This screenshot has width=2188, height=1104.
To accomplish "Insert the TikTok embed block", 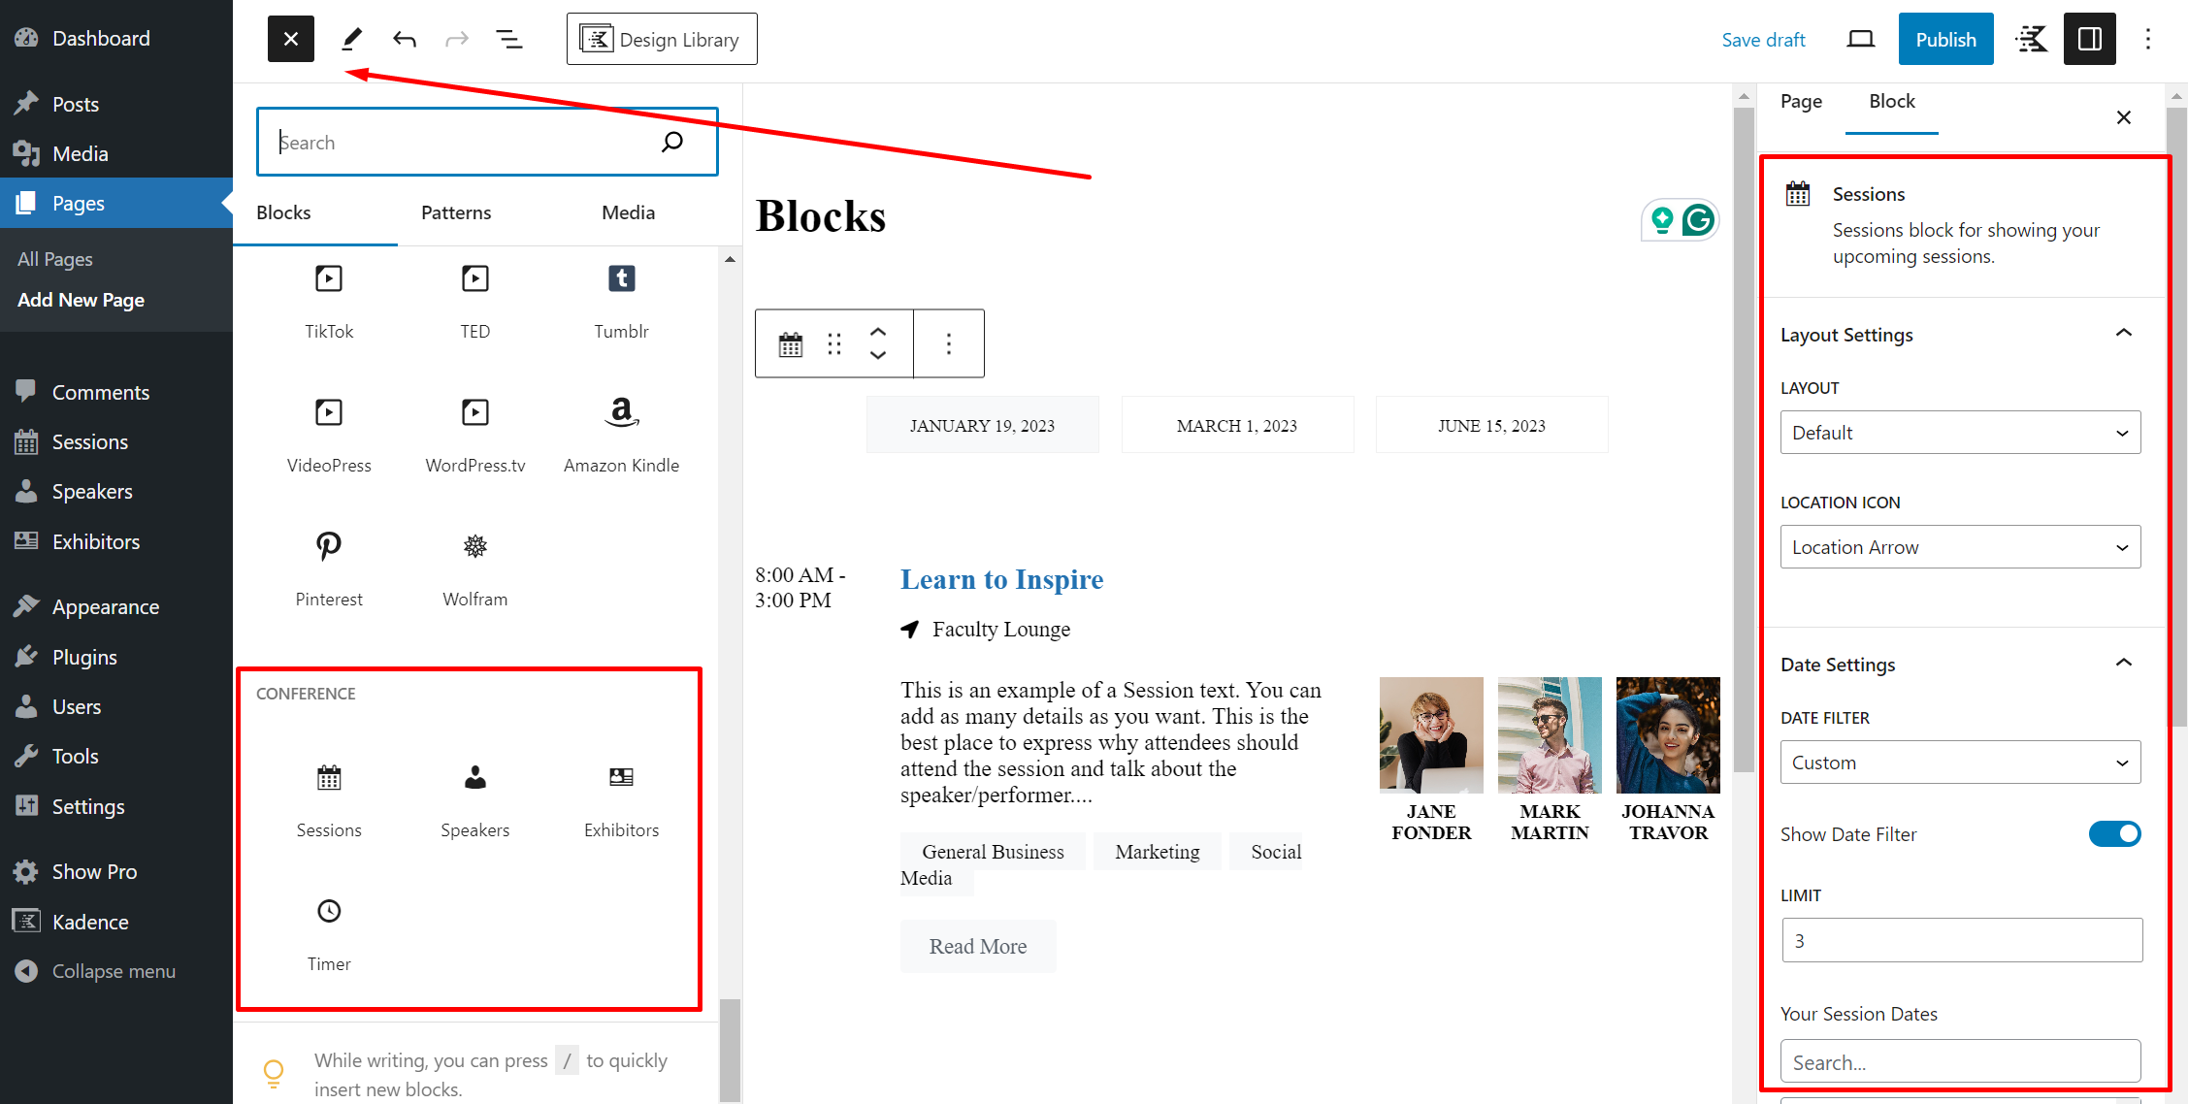I will 329,302.
